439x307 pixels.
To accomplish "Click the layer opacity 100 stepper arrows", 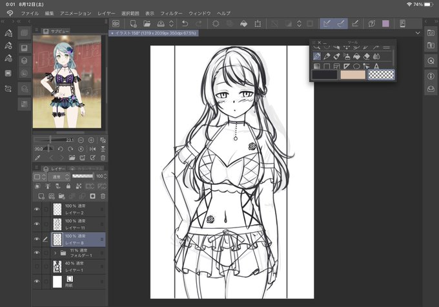I will pyautogui.click(x=105, y=176).
